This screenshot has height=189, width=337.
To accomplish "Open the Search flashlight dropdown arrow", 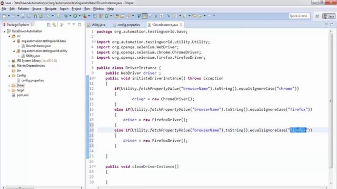I will [x=133, y=16].
